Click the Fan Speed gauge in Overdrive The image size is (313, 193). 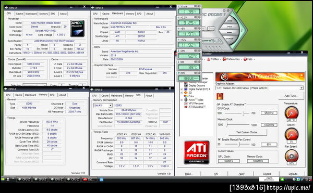[292, 156]
